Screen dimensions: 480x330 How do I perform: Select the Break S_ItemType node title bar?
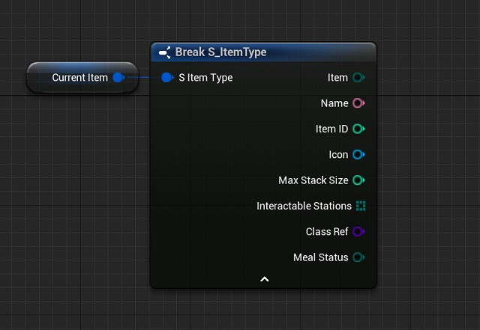click(x=285, y=52)
